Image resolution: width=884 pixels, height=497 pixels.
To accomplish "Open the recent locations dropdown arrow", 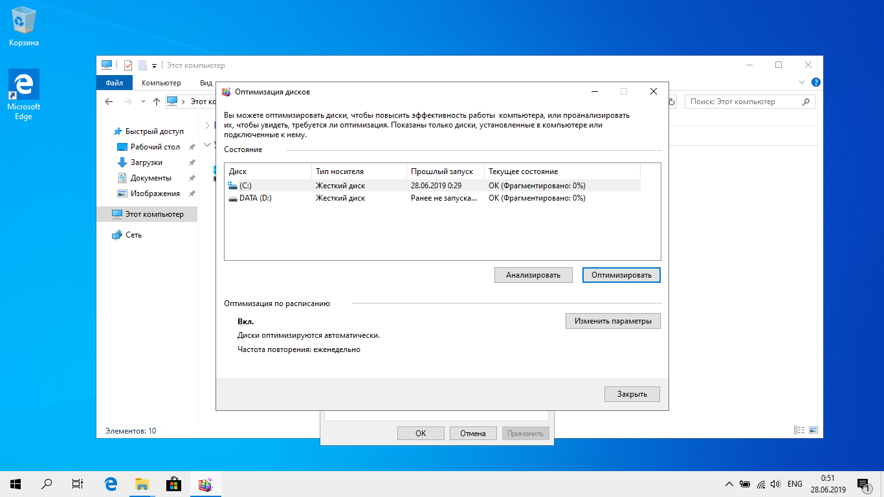I will [x=142, y=102].
